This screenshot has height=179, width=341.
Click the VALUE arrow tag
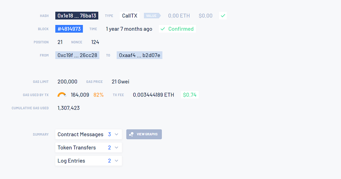152,16
